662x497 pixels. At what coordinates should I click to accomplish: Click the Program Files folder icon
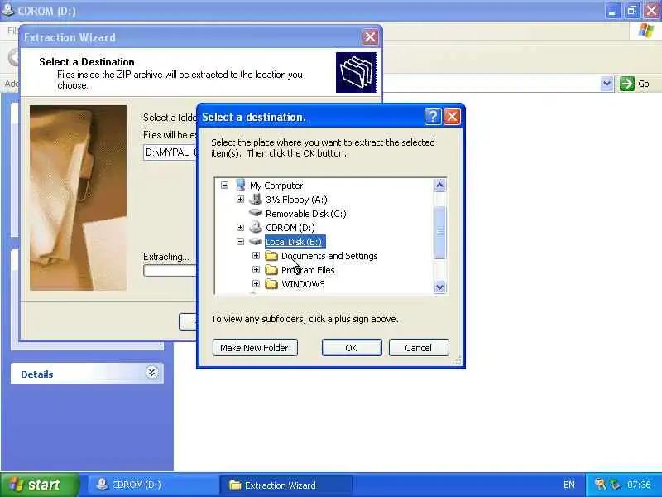pyautogui.click(x=271, y=270)
